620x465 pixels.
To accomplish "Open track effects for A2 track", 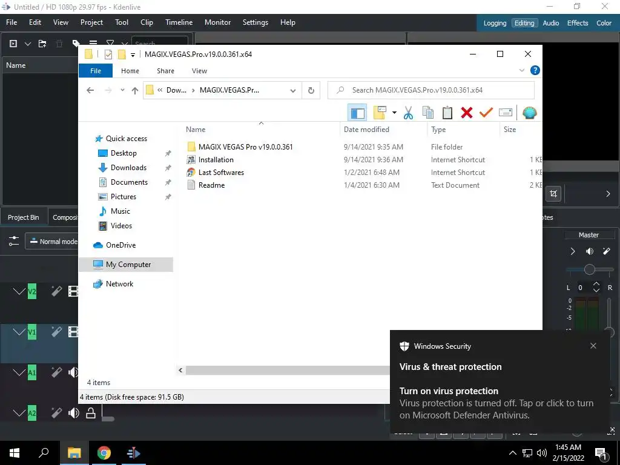I will (x=56, y=413).
